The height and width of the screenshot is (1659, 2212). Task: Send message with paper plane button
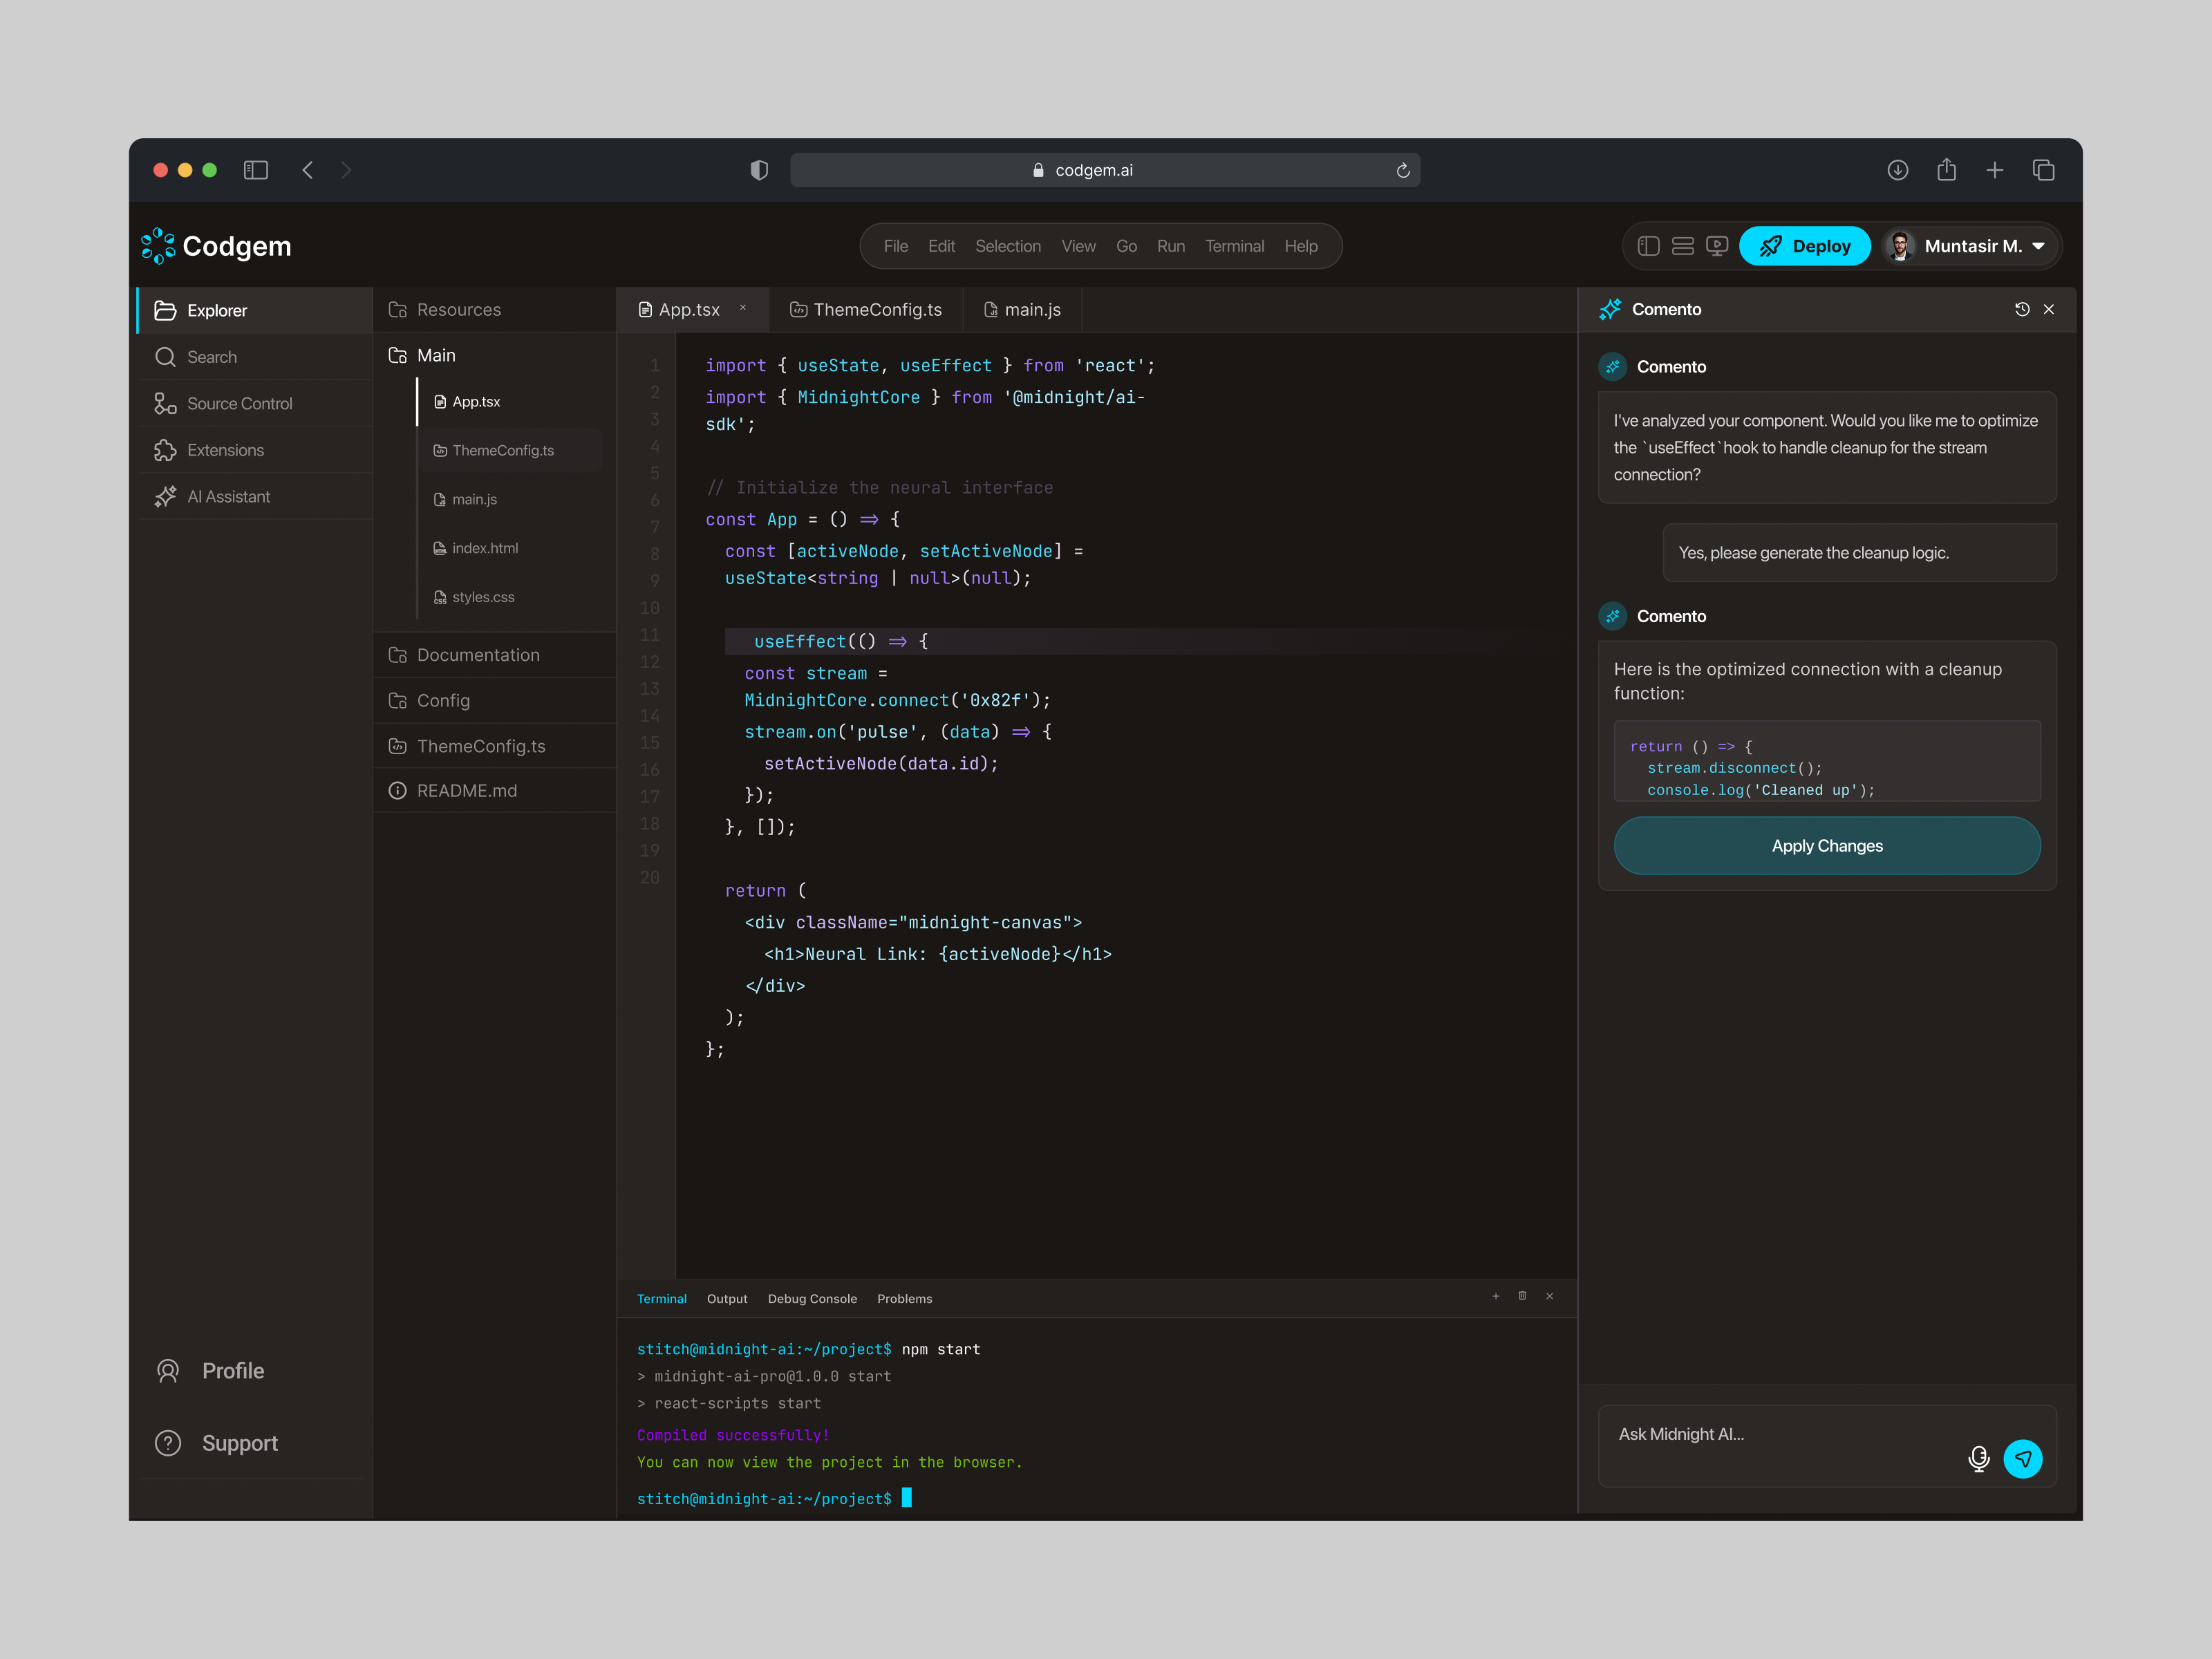coord(2023,1459)
